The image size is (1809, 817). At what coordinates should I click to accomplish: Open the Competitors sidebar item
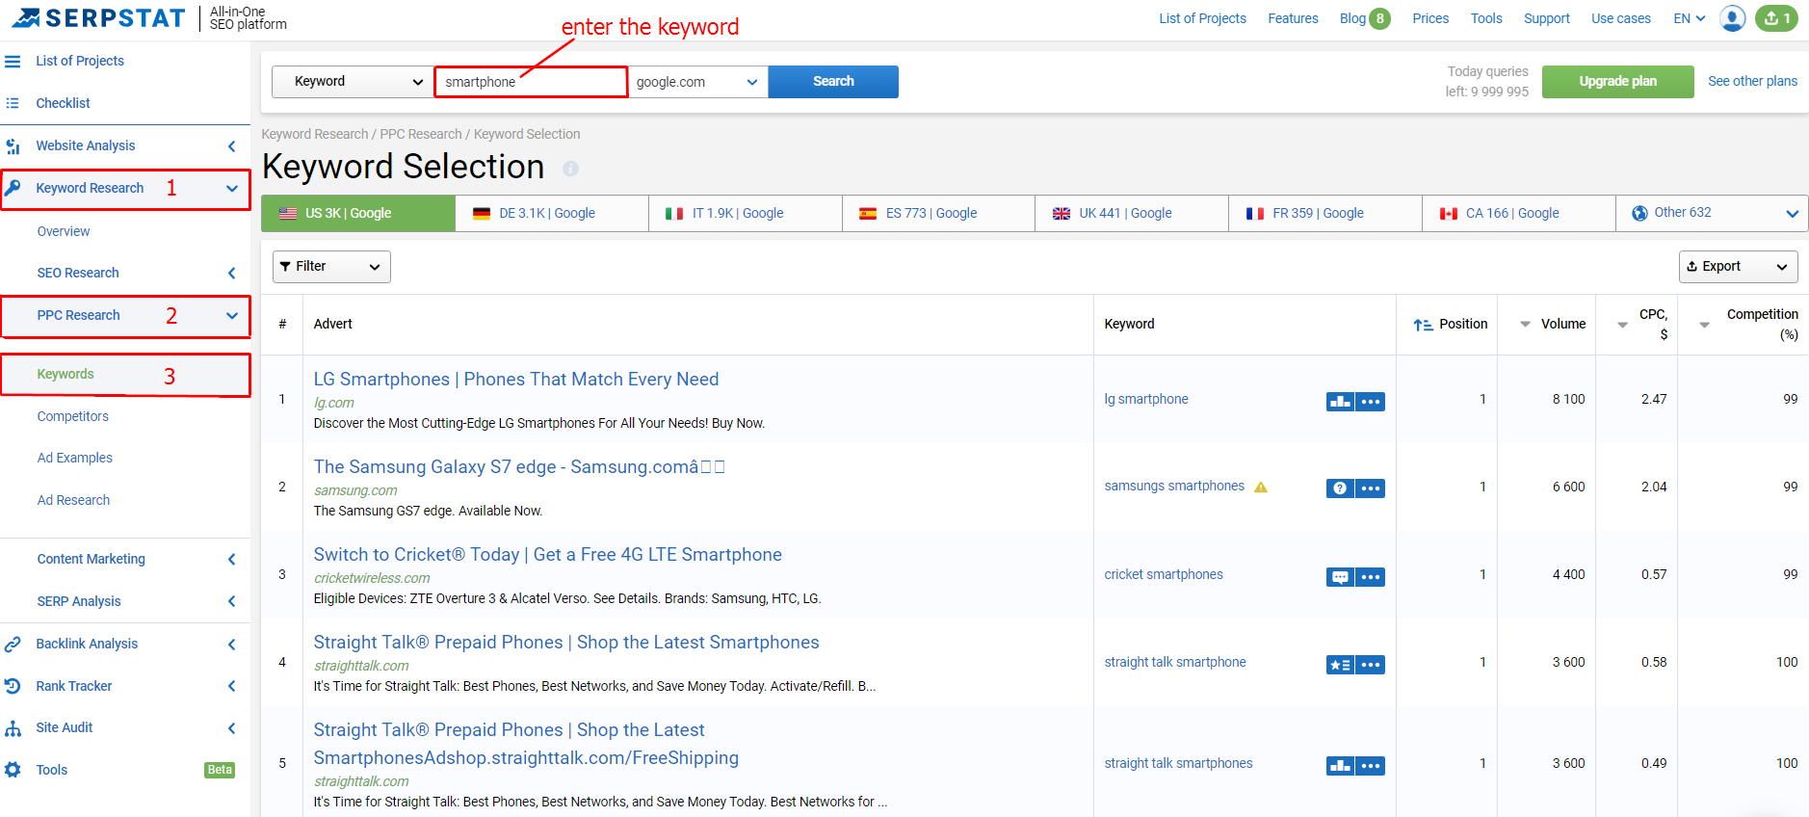[x=73, y=417]
